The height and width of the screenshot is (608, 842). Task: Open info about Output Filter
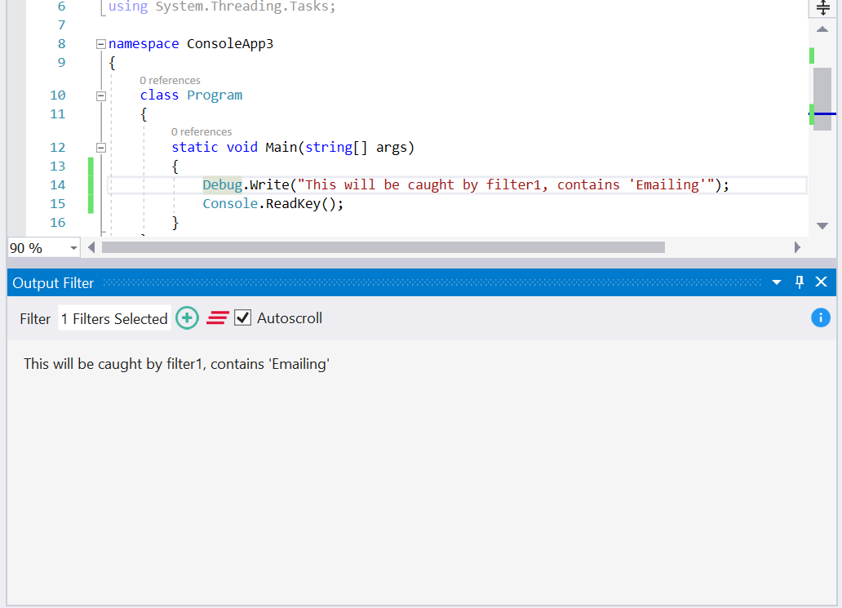[820, 317]
